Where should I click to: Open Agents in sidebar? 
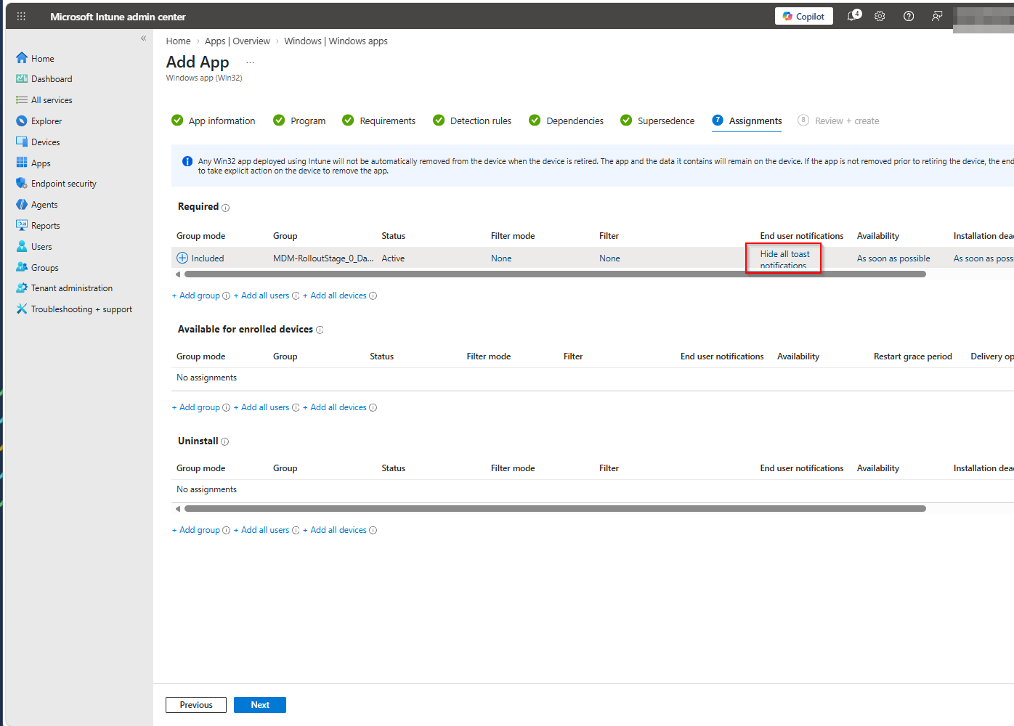(x=44, y=205)
